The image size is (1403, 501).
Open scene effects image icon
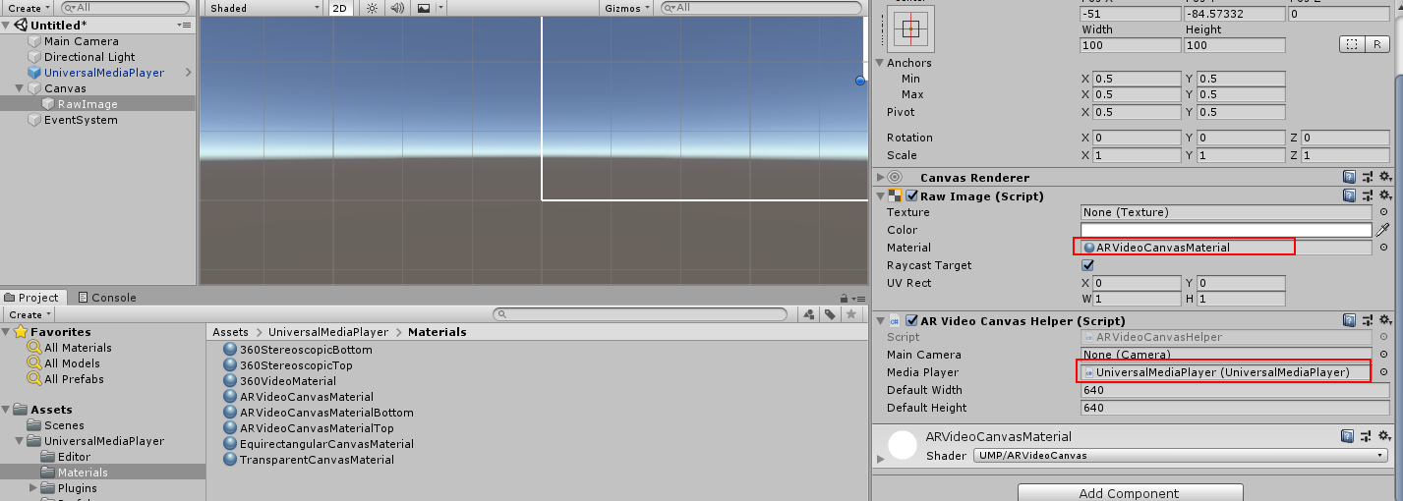point(424,8)
